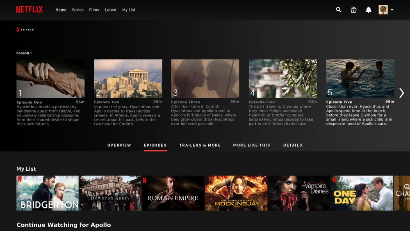Open the gift box icon
The height and width of the screenshot is (231, 410).
tap(353, 10)
